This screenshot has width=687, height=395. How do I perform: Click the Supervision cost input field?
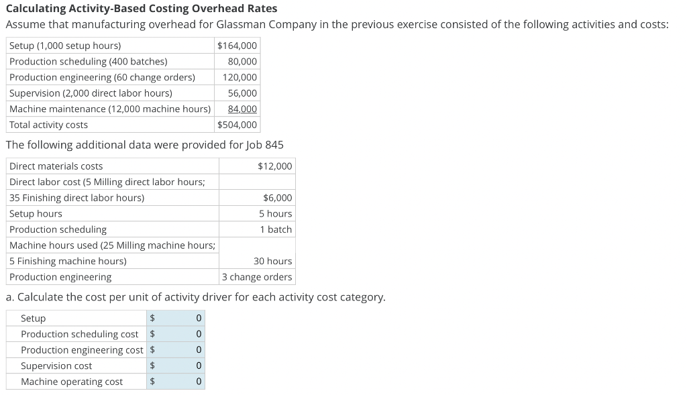coord(176,365)
